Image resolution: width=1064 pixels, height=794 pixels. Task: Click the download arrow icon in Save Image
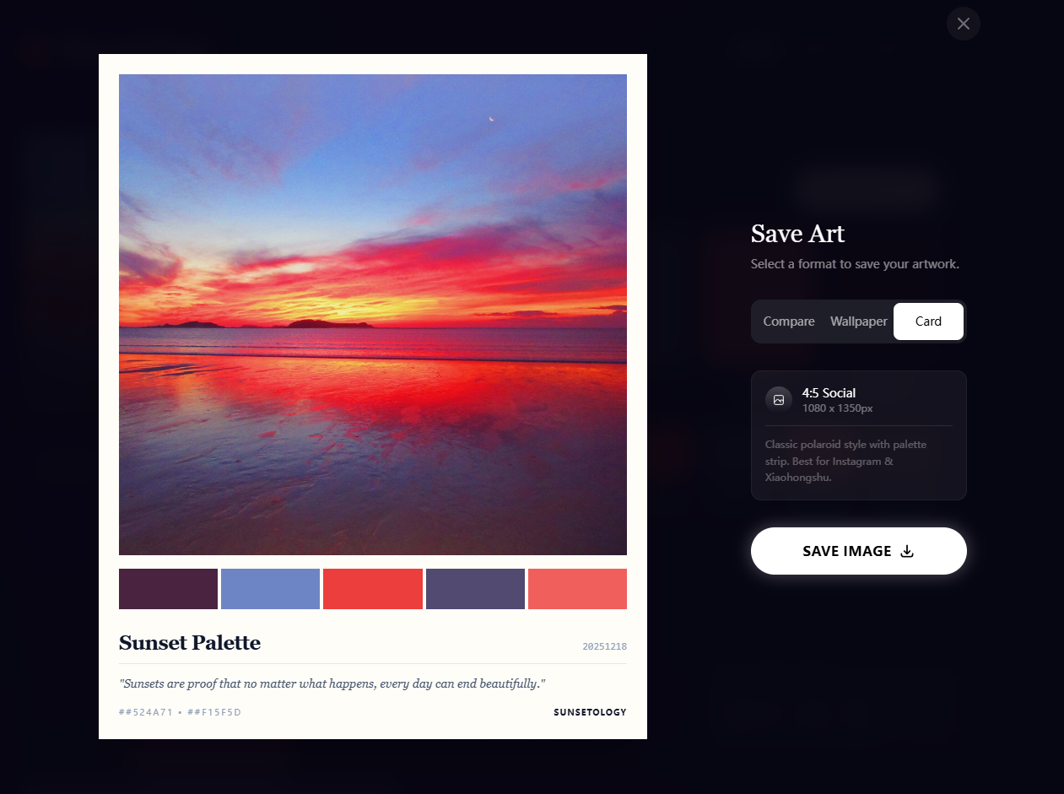click(x=907, y=551)
